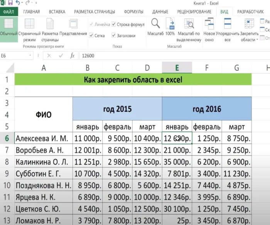This screenshot has width=270, height=225.
Task: Open Новое окно
Action: click(209, 25)
